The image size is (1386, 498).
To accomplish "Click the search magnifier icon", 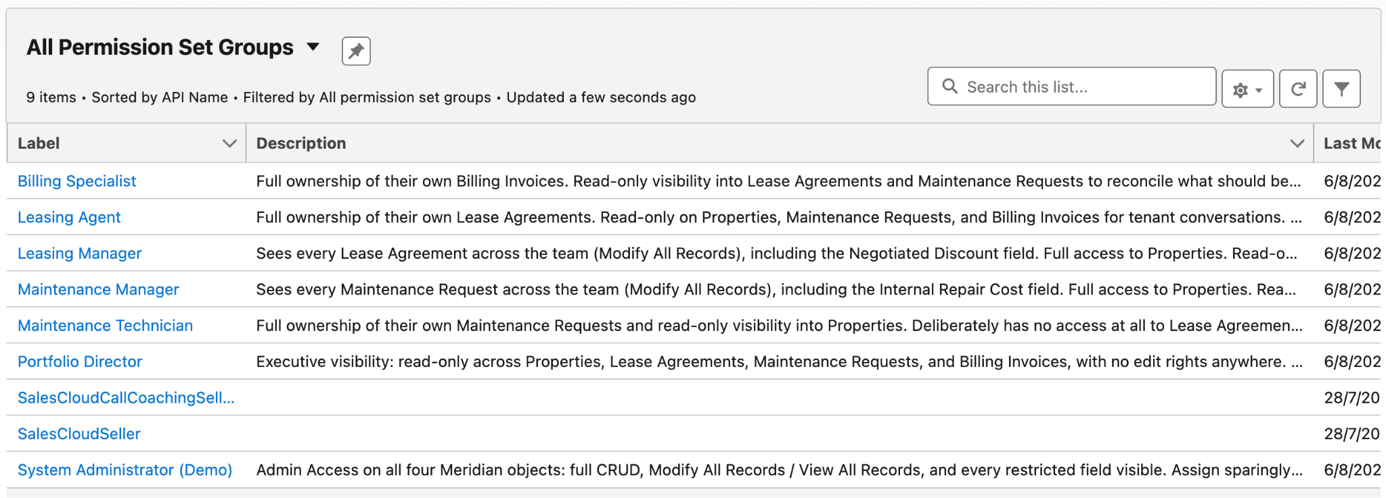I will pyautogui.click(x=950, y=86).
